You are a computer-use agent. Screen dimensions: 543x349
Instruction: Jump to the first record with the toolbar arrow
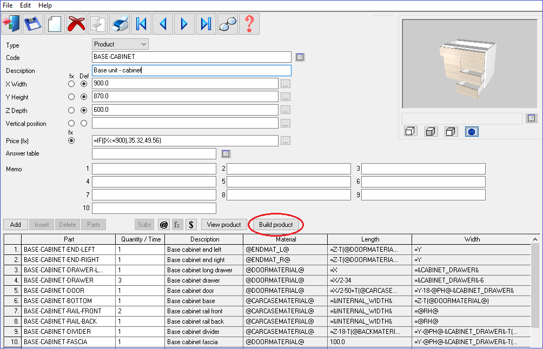pos(141,24)
